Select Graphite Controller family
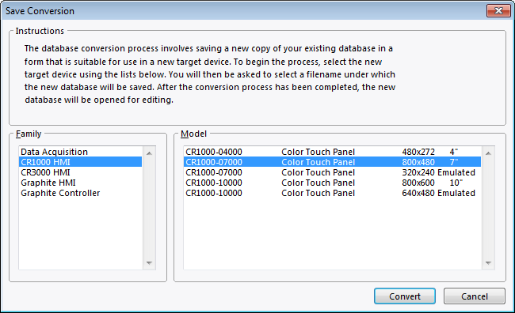The height and width of the screenshot is (313, 515). tap(81, 193)
